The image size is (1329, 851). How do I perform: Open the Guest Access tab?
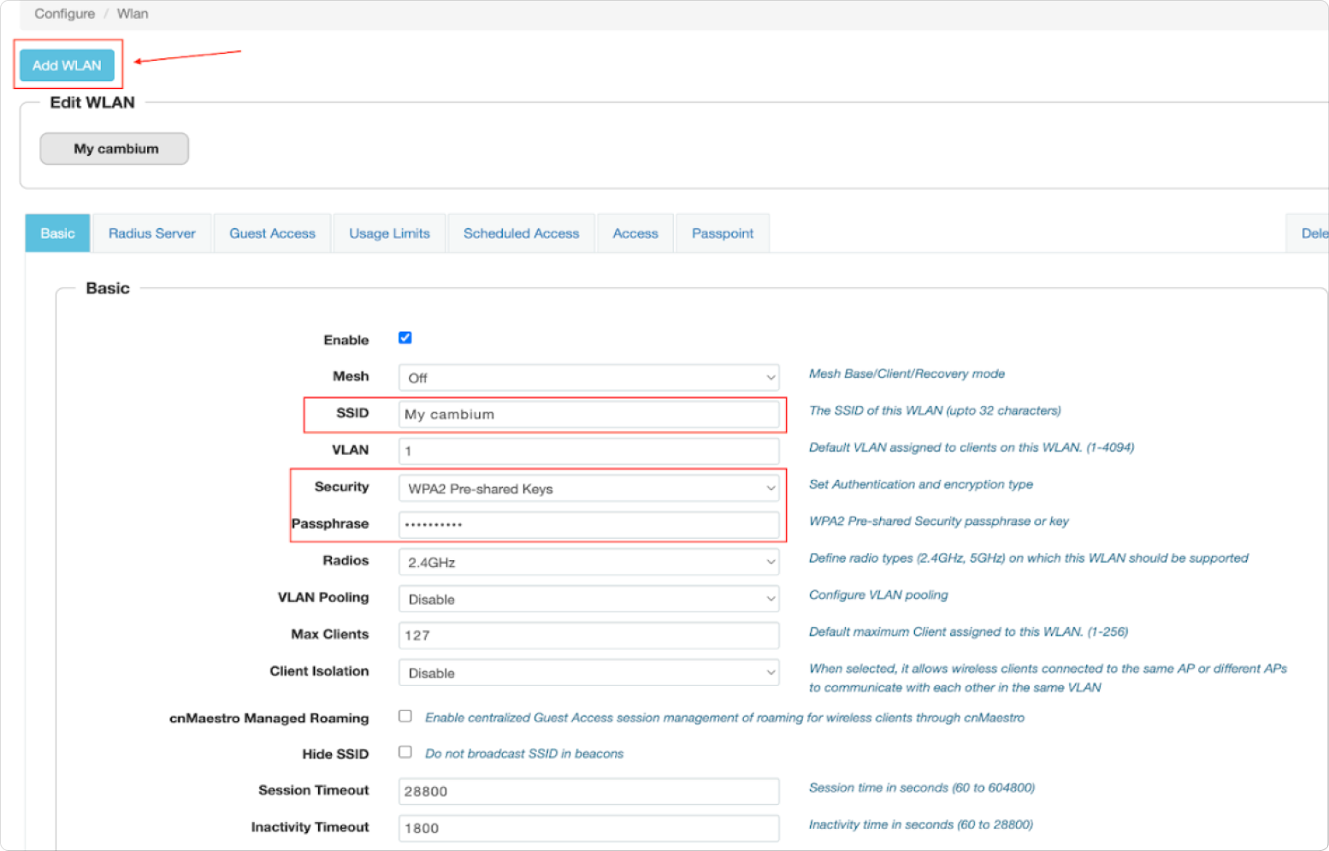[272, 233]
